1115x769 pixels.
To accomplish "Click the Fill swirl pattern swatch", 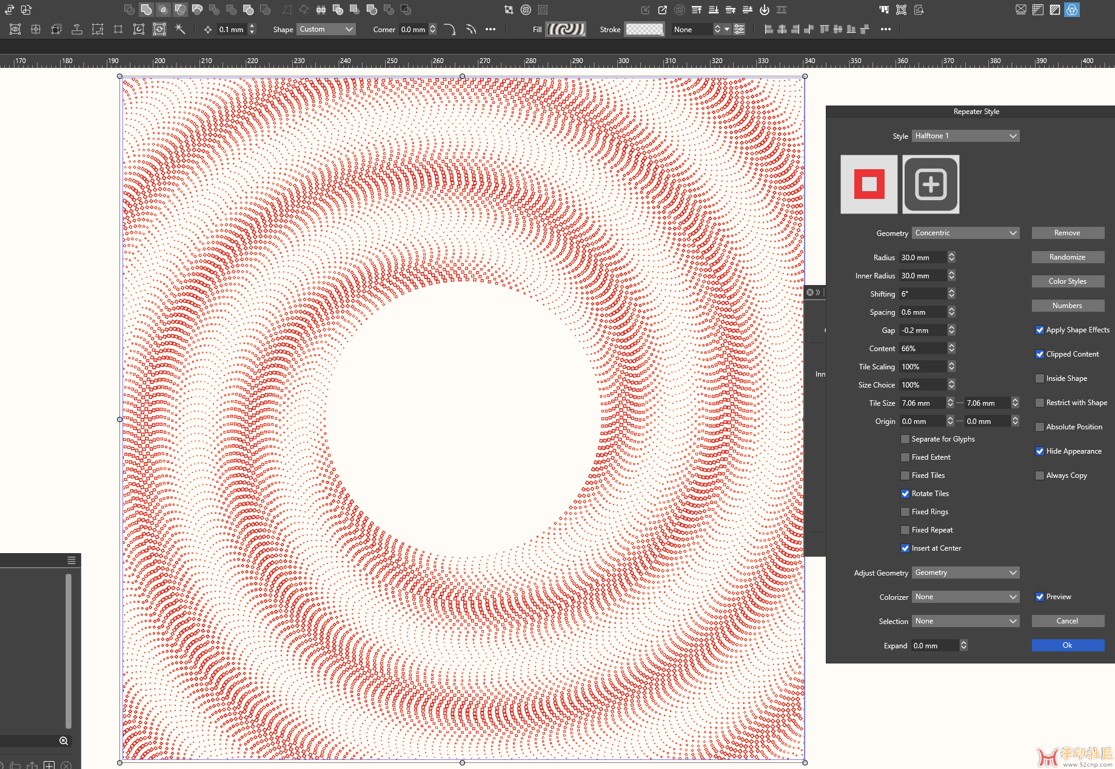I will (566, 29).
